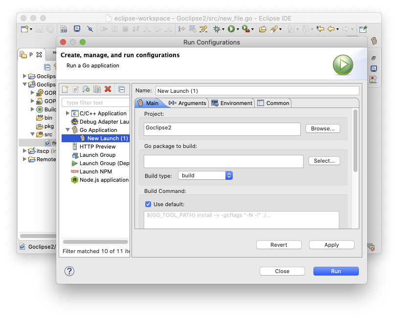The width and height of the screenshot is (398, 320).
Task: Expand the C/C++ Application tree node
Action: pyautogui.click(x=68, y=113)
